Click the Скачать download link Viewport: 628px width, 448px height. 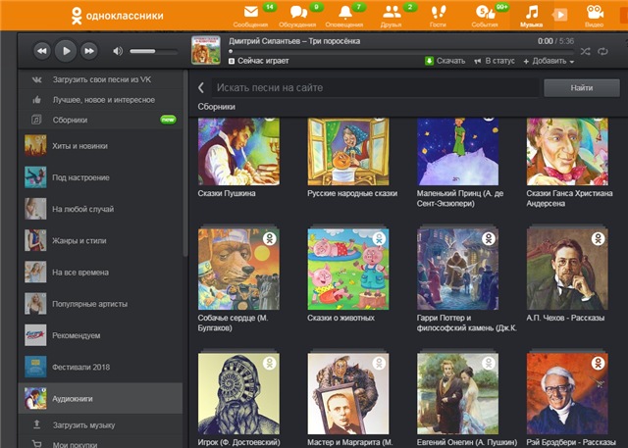[x=445, y=61]
